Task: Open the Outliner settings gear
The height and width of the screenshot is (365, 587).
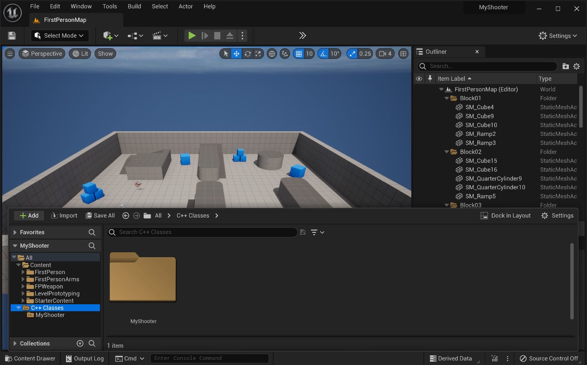Action: [x=576, y=66]
